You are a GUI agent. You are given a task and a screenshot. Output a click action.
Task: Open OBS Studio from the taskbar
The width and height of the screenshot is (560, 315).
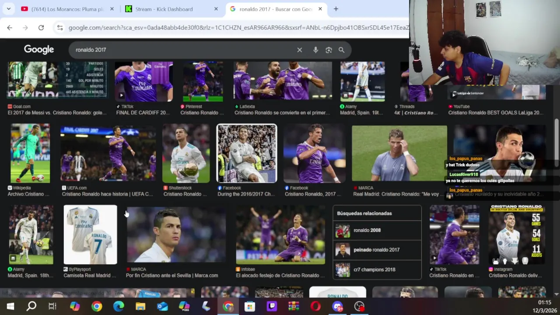(x=359, y=306)
